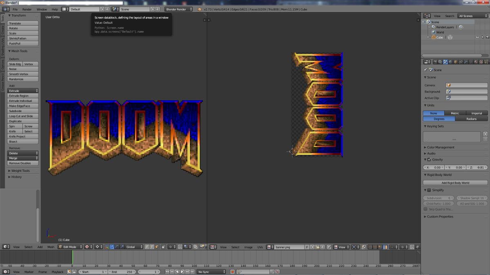Collapse the Scene tree node in outliner
The width and height of the screenshot is (490, 275).
coord(424,22)
